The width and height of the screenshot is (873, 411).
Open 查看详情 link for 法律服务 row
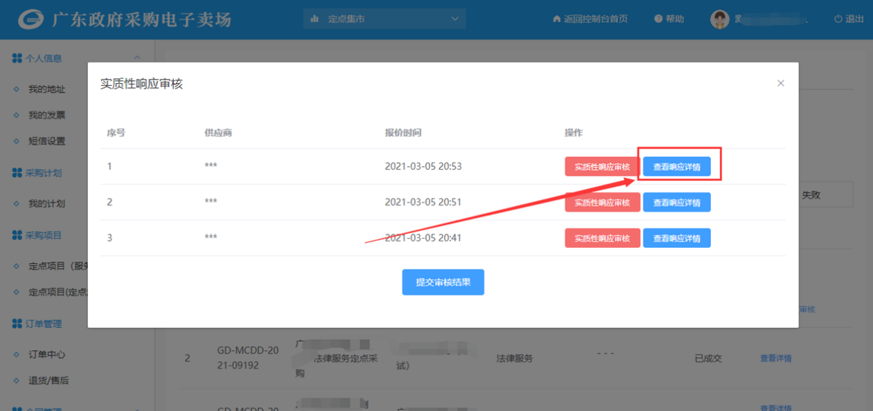pos(775,358)
